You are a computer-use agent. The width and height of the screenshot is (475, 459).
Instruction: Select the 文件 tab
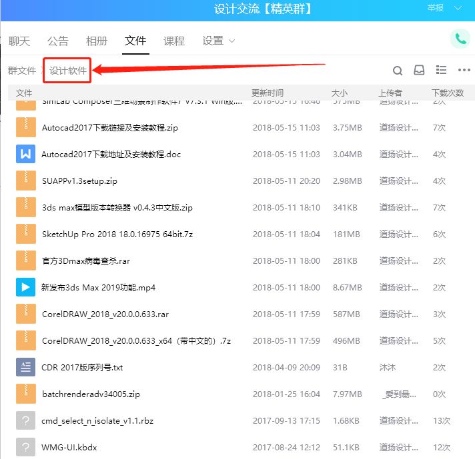[135, 41]
